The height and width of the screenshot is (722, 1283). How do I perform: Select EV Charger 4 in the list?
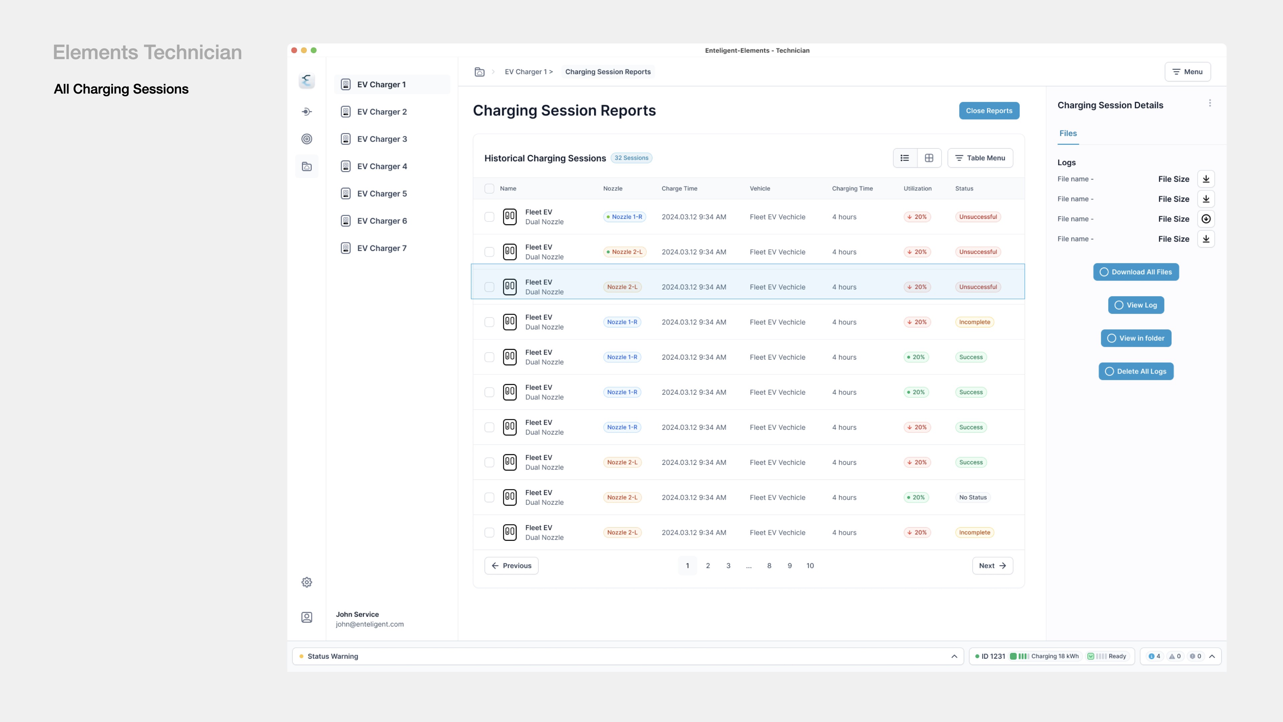(x=382, y=166)
